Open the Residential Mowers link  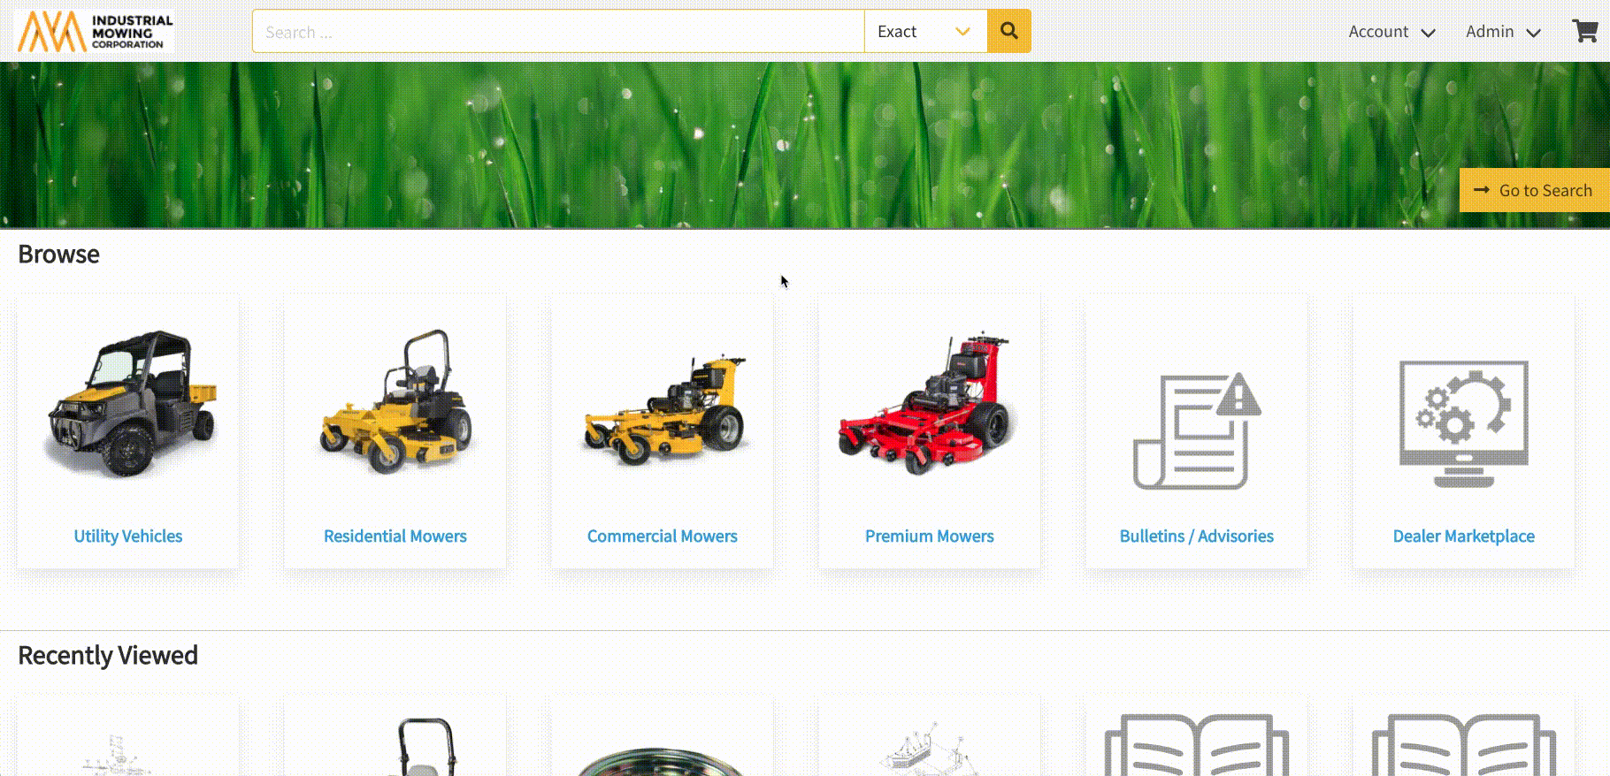pyautogui.click(x=395, y=536)
